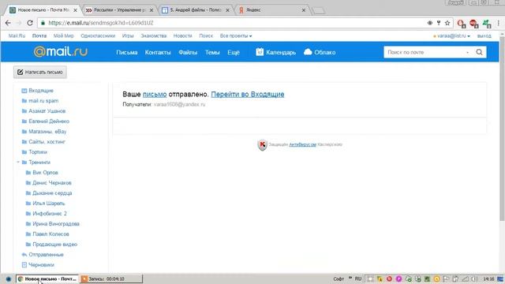Open the Поиск portal link

click(x=206, y=35)
